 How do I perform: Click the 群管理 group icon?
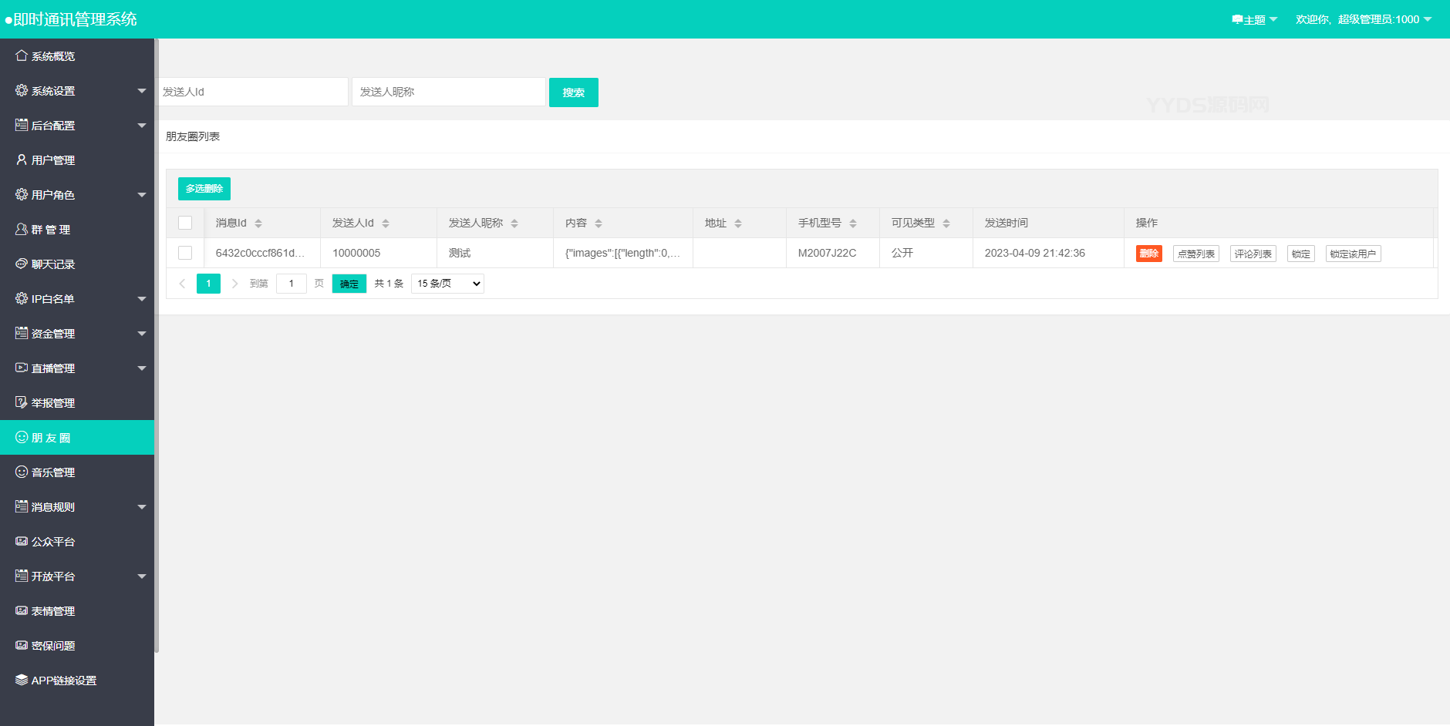coord(21,229)
